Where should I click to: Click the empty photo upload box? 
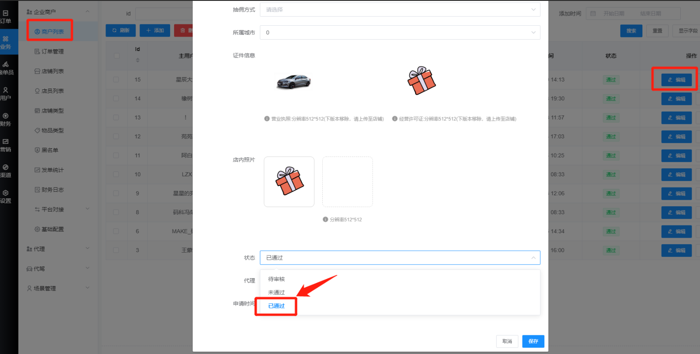tap(347, 181)
